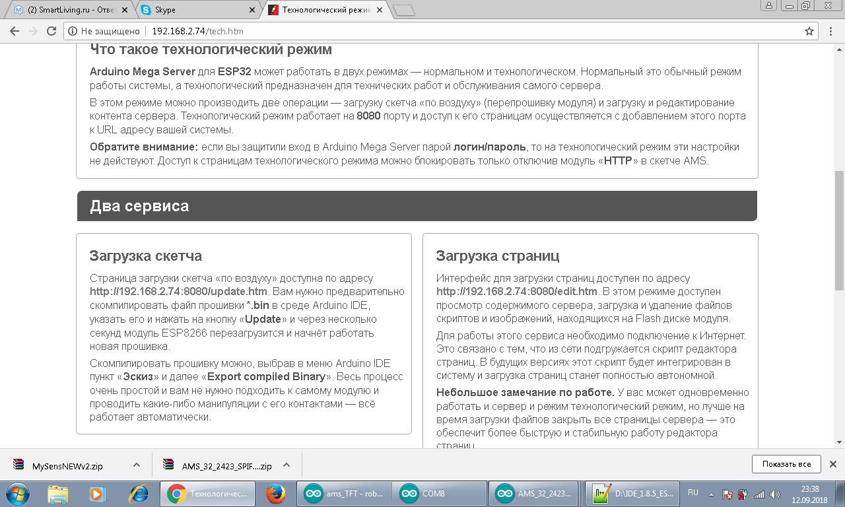Click the scrollbar down arrow
Viewport: 845px width, 507px height.
coord(839,442)
